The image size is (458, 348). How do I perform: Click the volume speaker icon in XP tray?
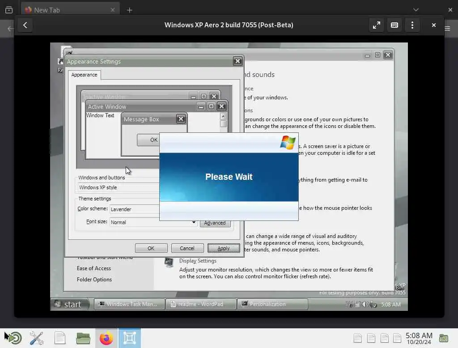click(365, 305)
